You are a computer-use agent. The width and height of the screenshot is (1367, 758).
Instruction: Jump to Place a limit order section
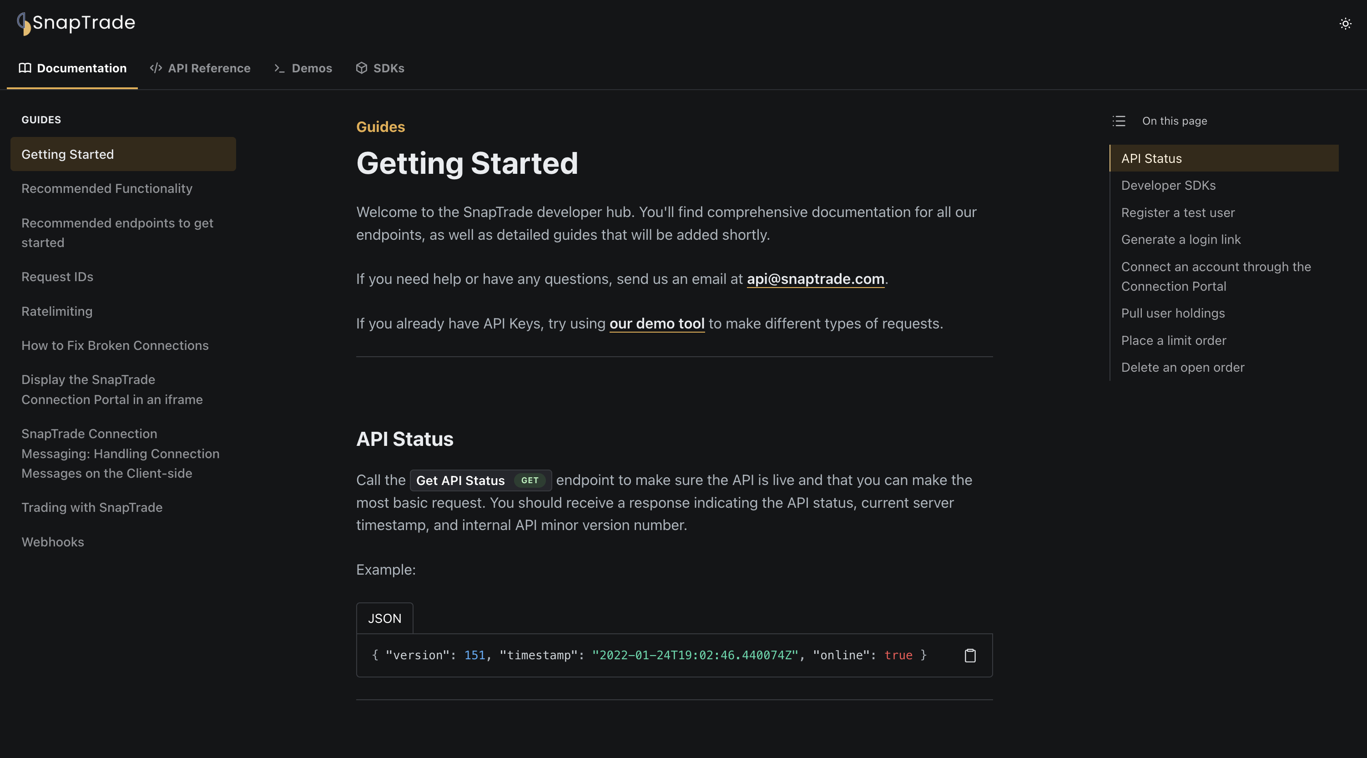point(1173,340)
